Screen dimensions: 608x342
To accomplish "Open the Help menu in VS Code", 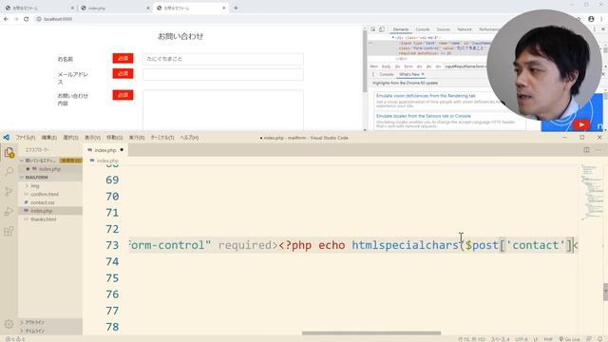I will [x=189, y=137].
